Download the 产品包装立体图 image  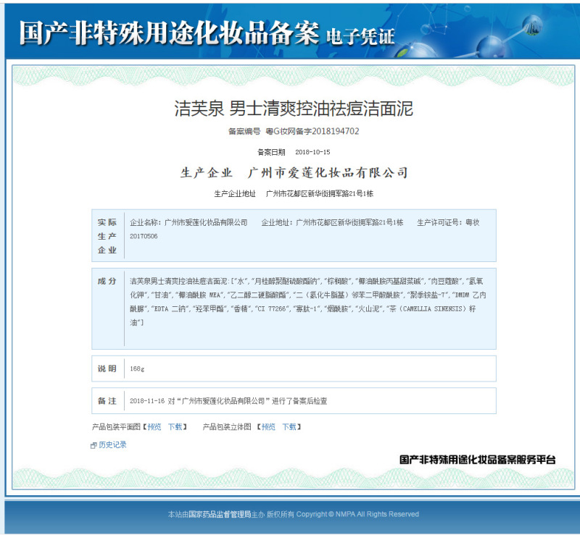click(x=289, y=426)
